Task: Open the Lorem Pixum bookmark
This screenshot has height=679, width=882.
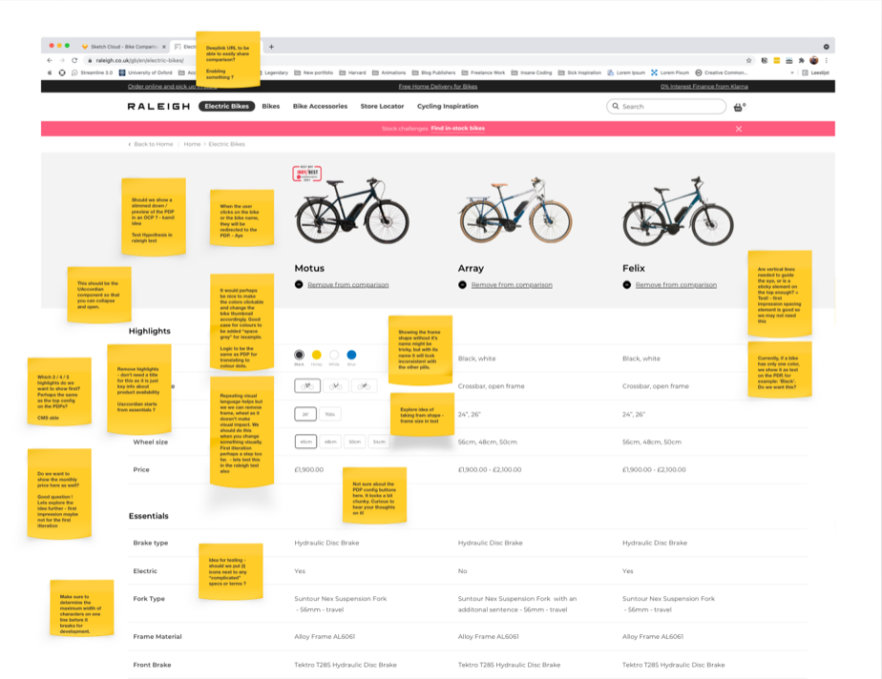Action: (670, 72)
